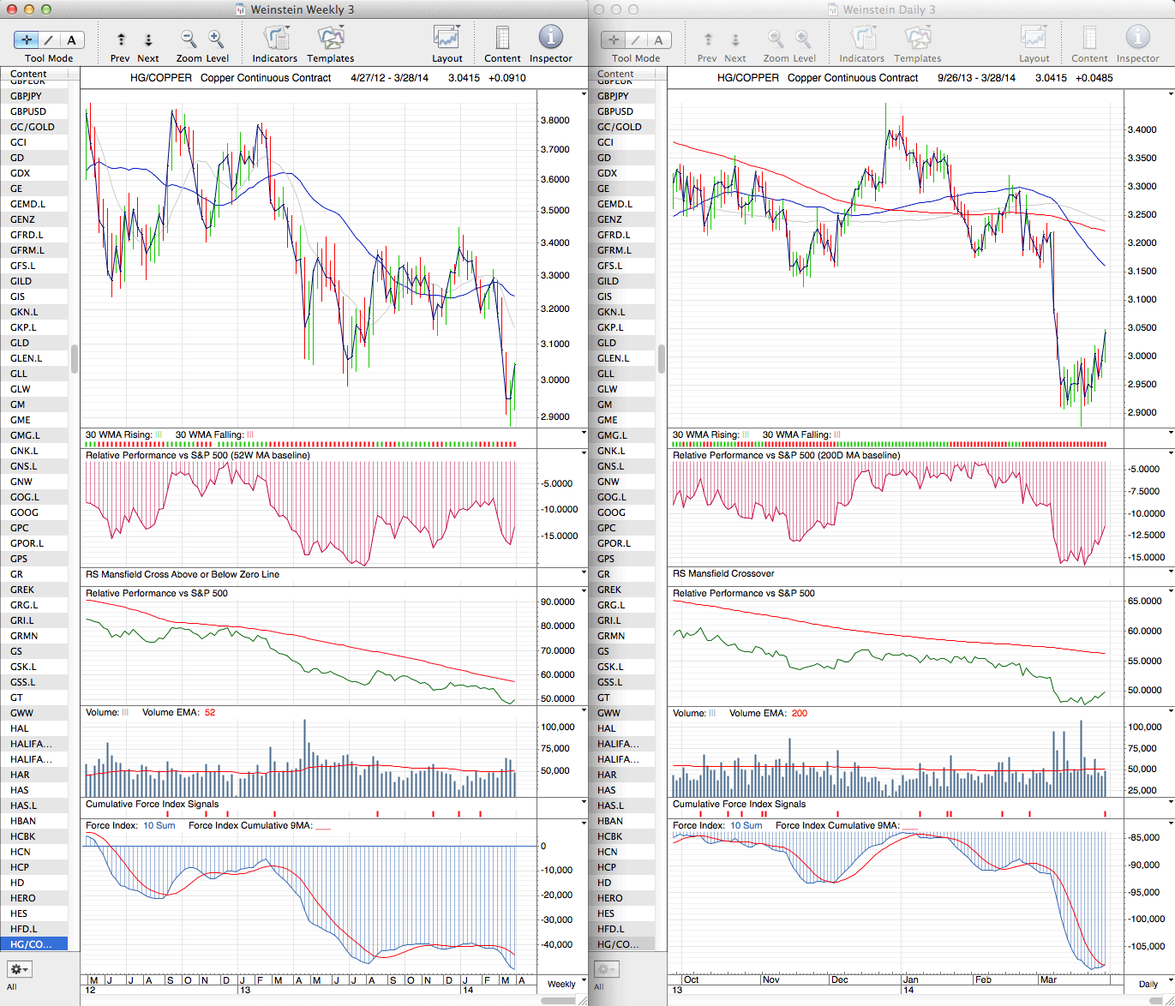Open the Inspector in Weekly window
The width and height of the screenshot is (1175, 1006).
pos(550,39)
